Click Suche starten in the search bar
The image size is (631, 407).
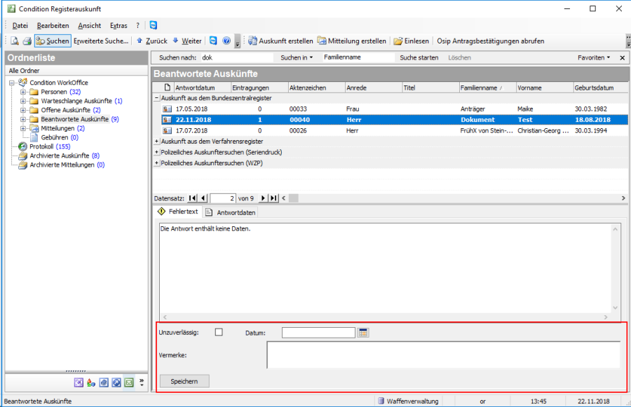click(x=419, y=57)
